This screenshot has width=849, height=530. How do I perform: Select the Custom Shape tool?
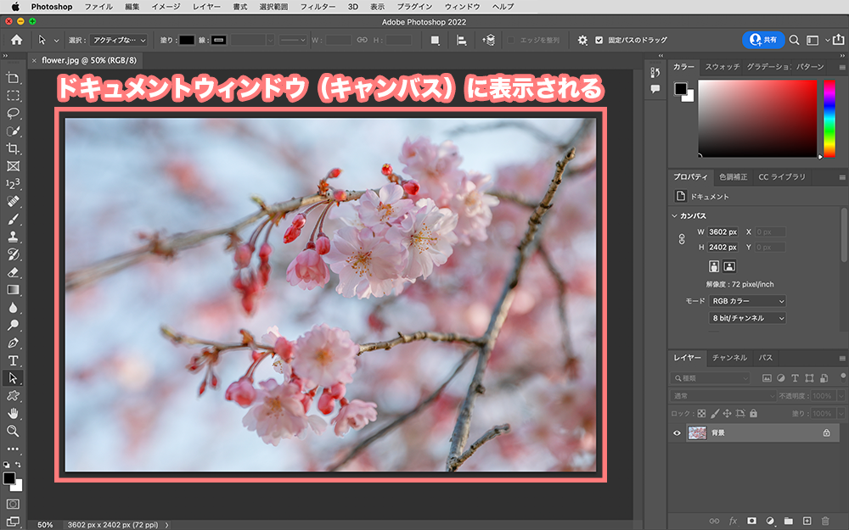click(13, 396)
